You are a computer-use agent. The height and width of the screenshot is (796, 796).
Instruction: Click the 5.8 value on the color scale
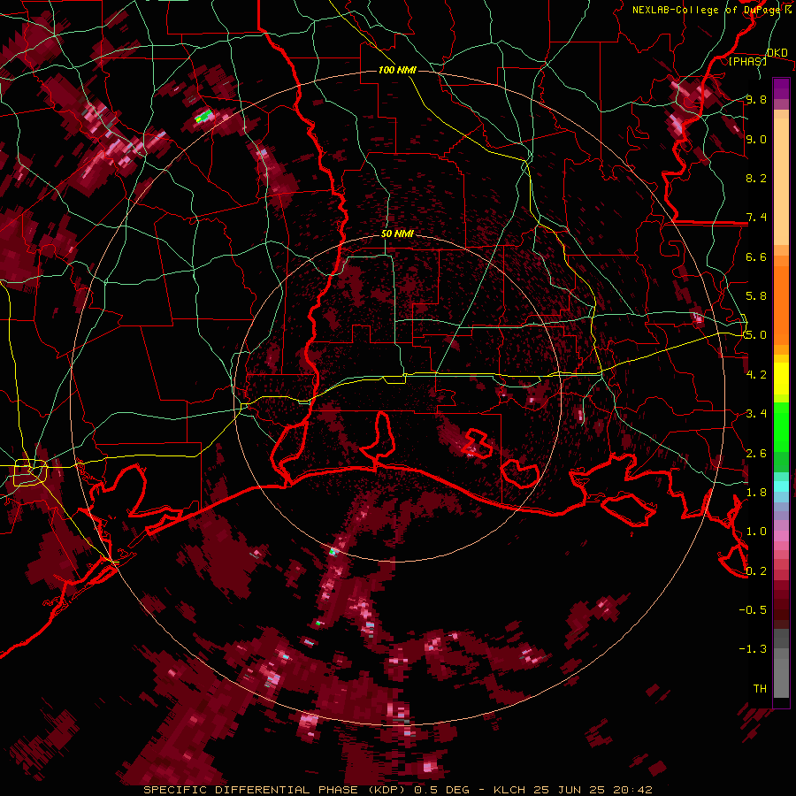click(756, 296)
